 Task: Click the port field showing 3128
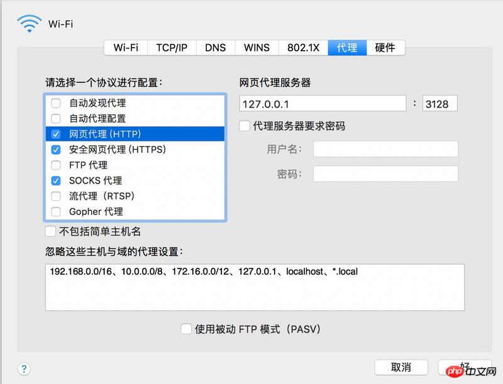(x=439, y=104)
